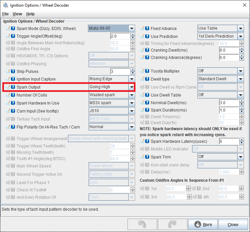This screenshot has height=232, width=250.
Task: Increase Cranking Dwell with up arrow
Action: (x=242, y=49)
